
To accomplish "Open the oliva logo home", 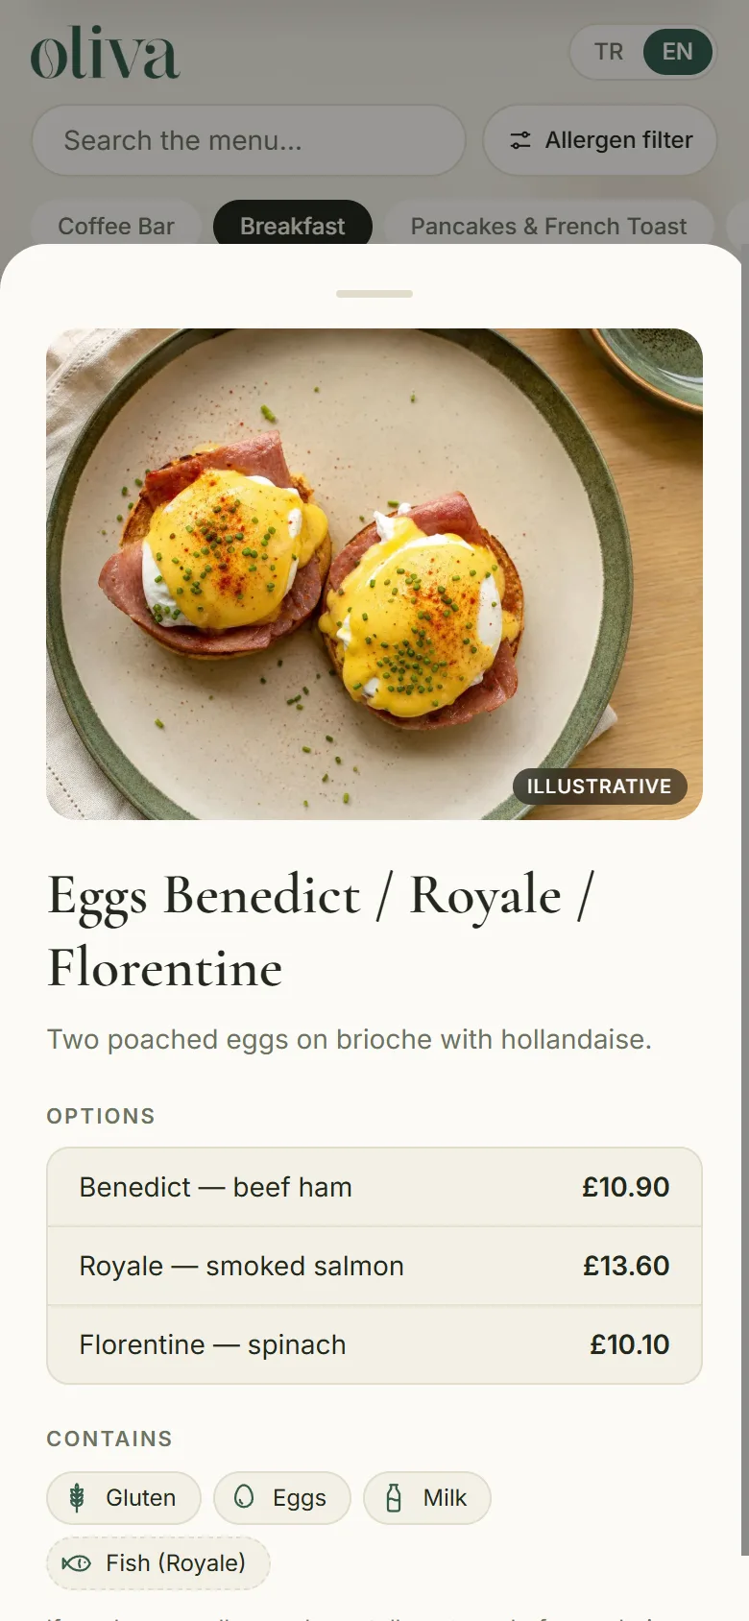I will [x=105, y=54].
